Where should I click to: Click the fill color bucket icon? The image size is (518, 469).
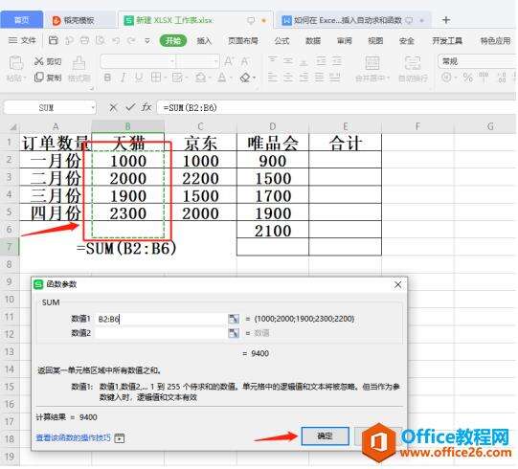(x=200, y=78)
